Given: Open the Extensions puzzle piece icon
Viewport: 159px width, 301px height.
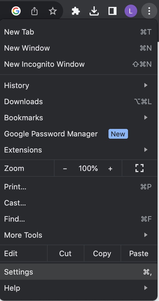Looking at the screenshot, I should click(76, 11).
